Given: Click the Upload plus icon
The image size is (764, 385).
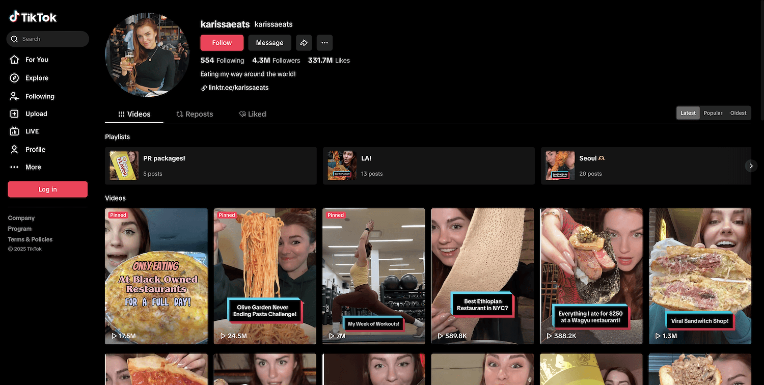Looking at the screenshot, I should [x=15, y=114].
